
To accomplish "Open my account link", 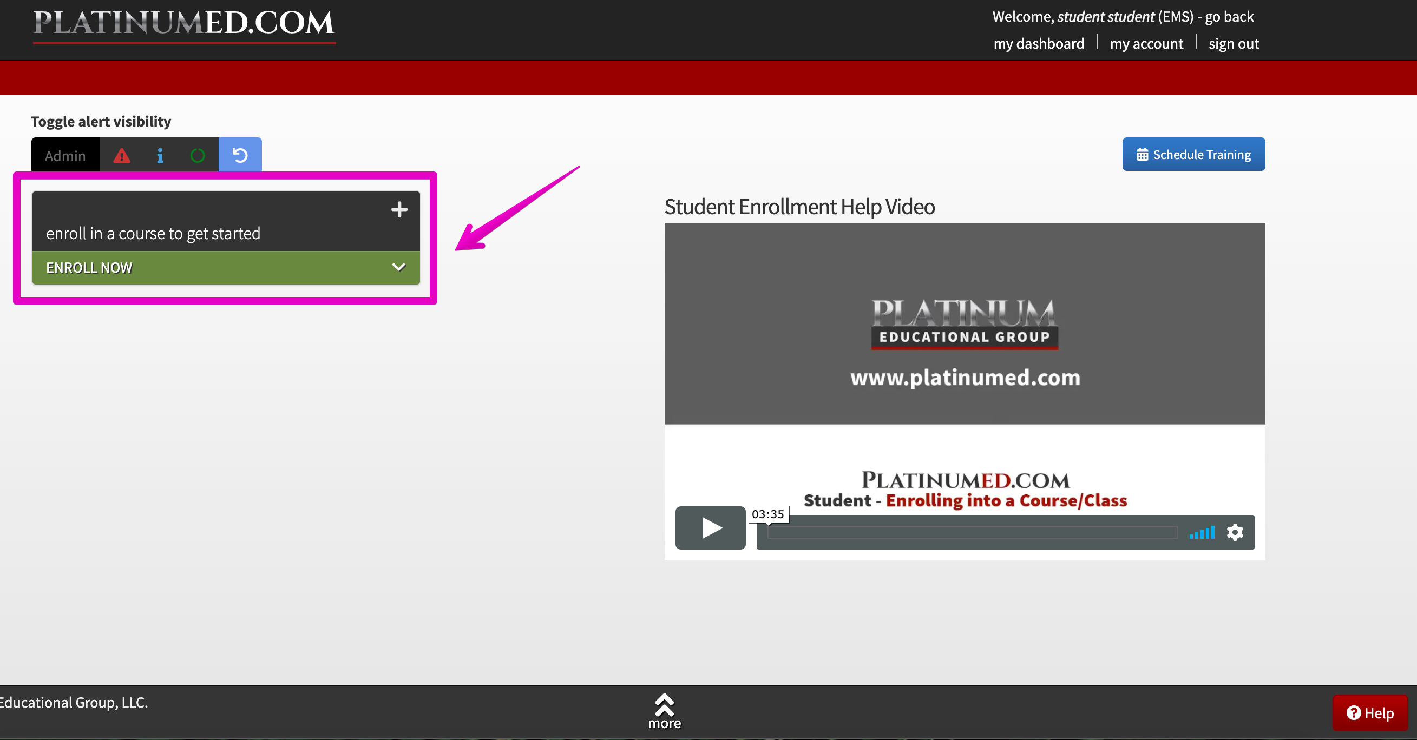I will tap(1146, 43).
